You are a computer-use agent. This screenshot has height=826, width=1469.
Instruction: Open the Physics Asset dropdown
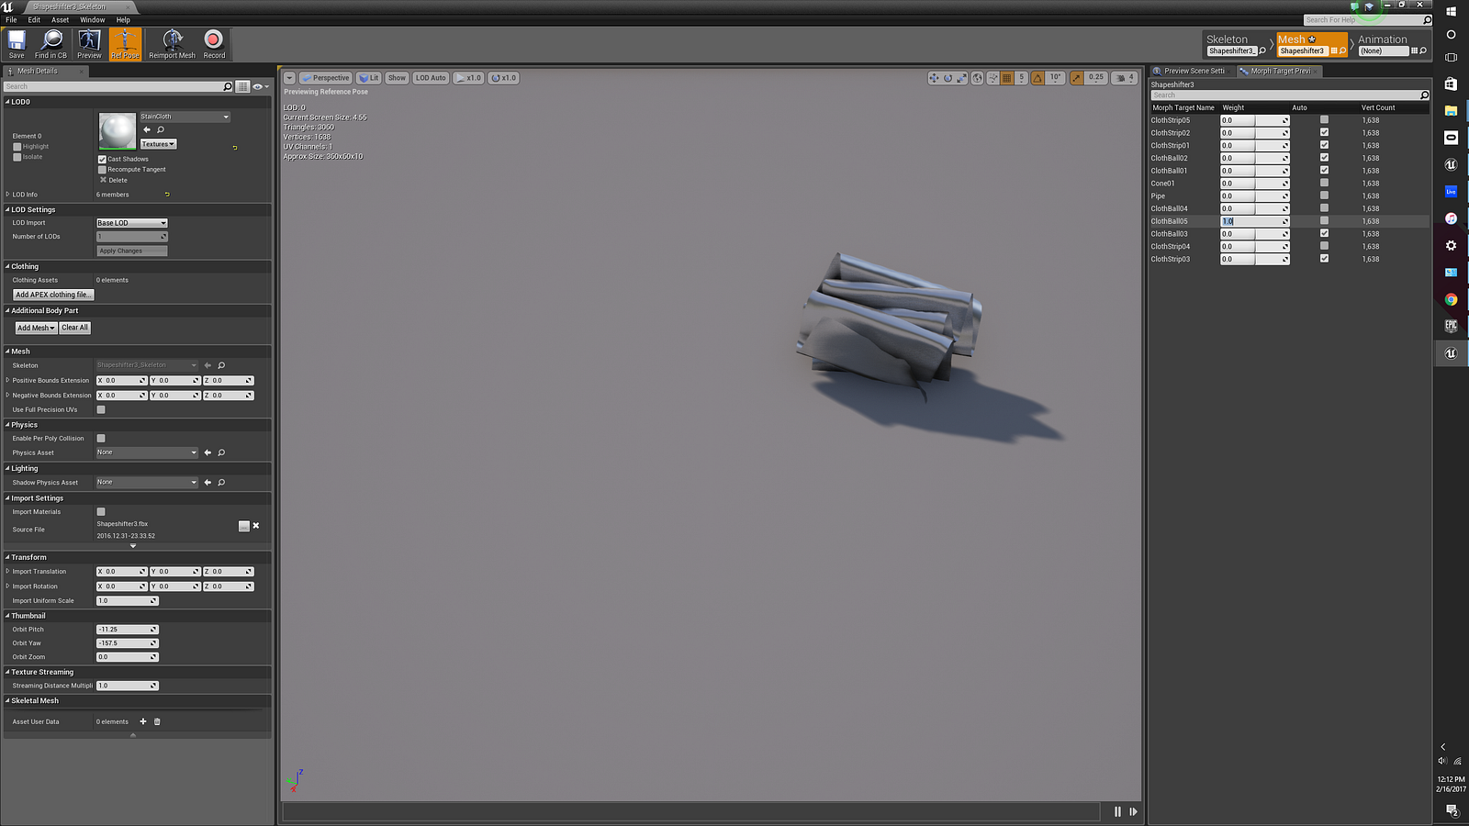[147, 452]
